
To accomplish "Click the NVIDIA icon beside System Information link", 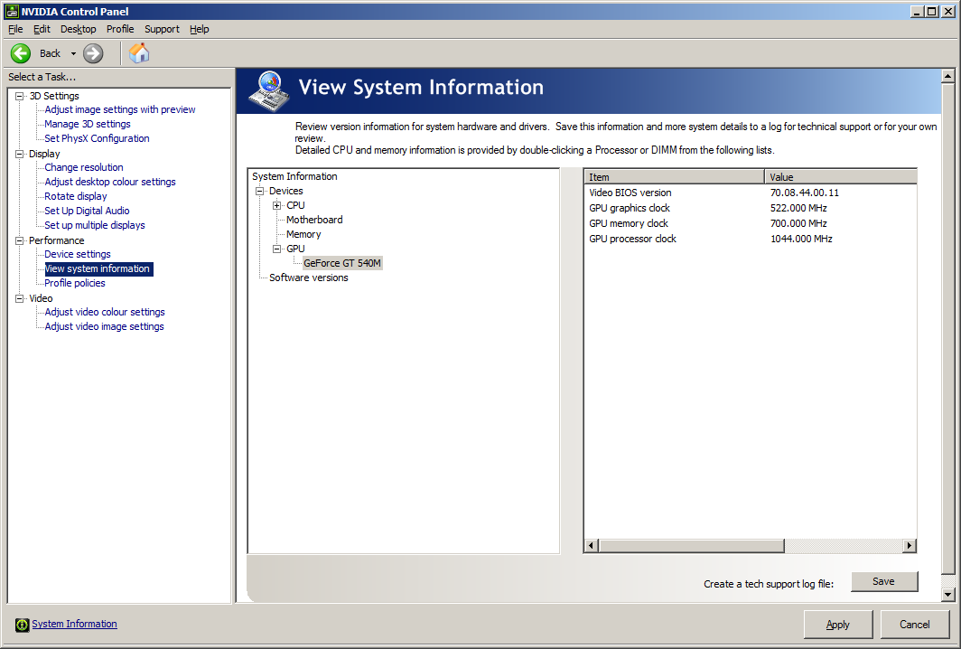I will [x=22, y=625].
